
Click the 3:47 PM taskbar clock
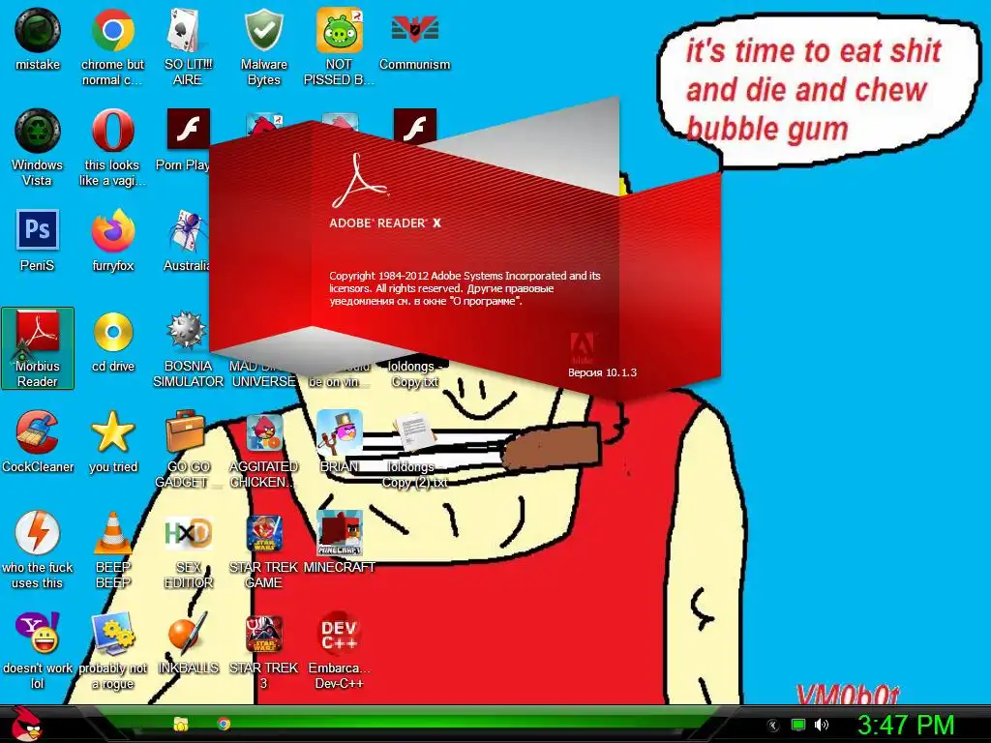click(905, 725)
